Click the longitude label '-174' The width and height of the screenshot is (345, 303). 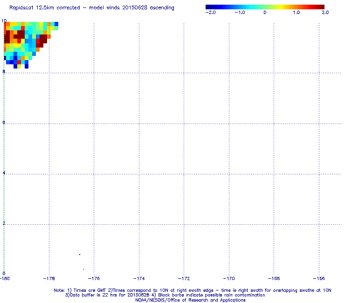tap(139, 279)
